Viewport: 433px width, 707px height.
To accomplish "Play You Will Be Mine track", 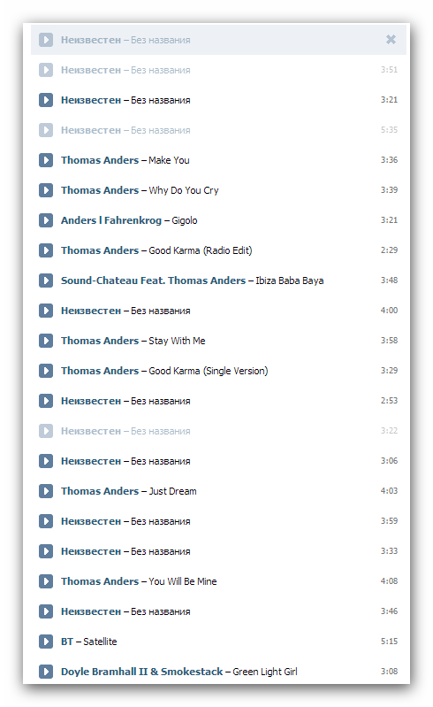I will tap(45, 581).
